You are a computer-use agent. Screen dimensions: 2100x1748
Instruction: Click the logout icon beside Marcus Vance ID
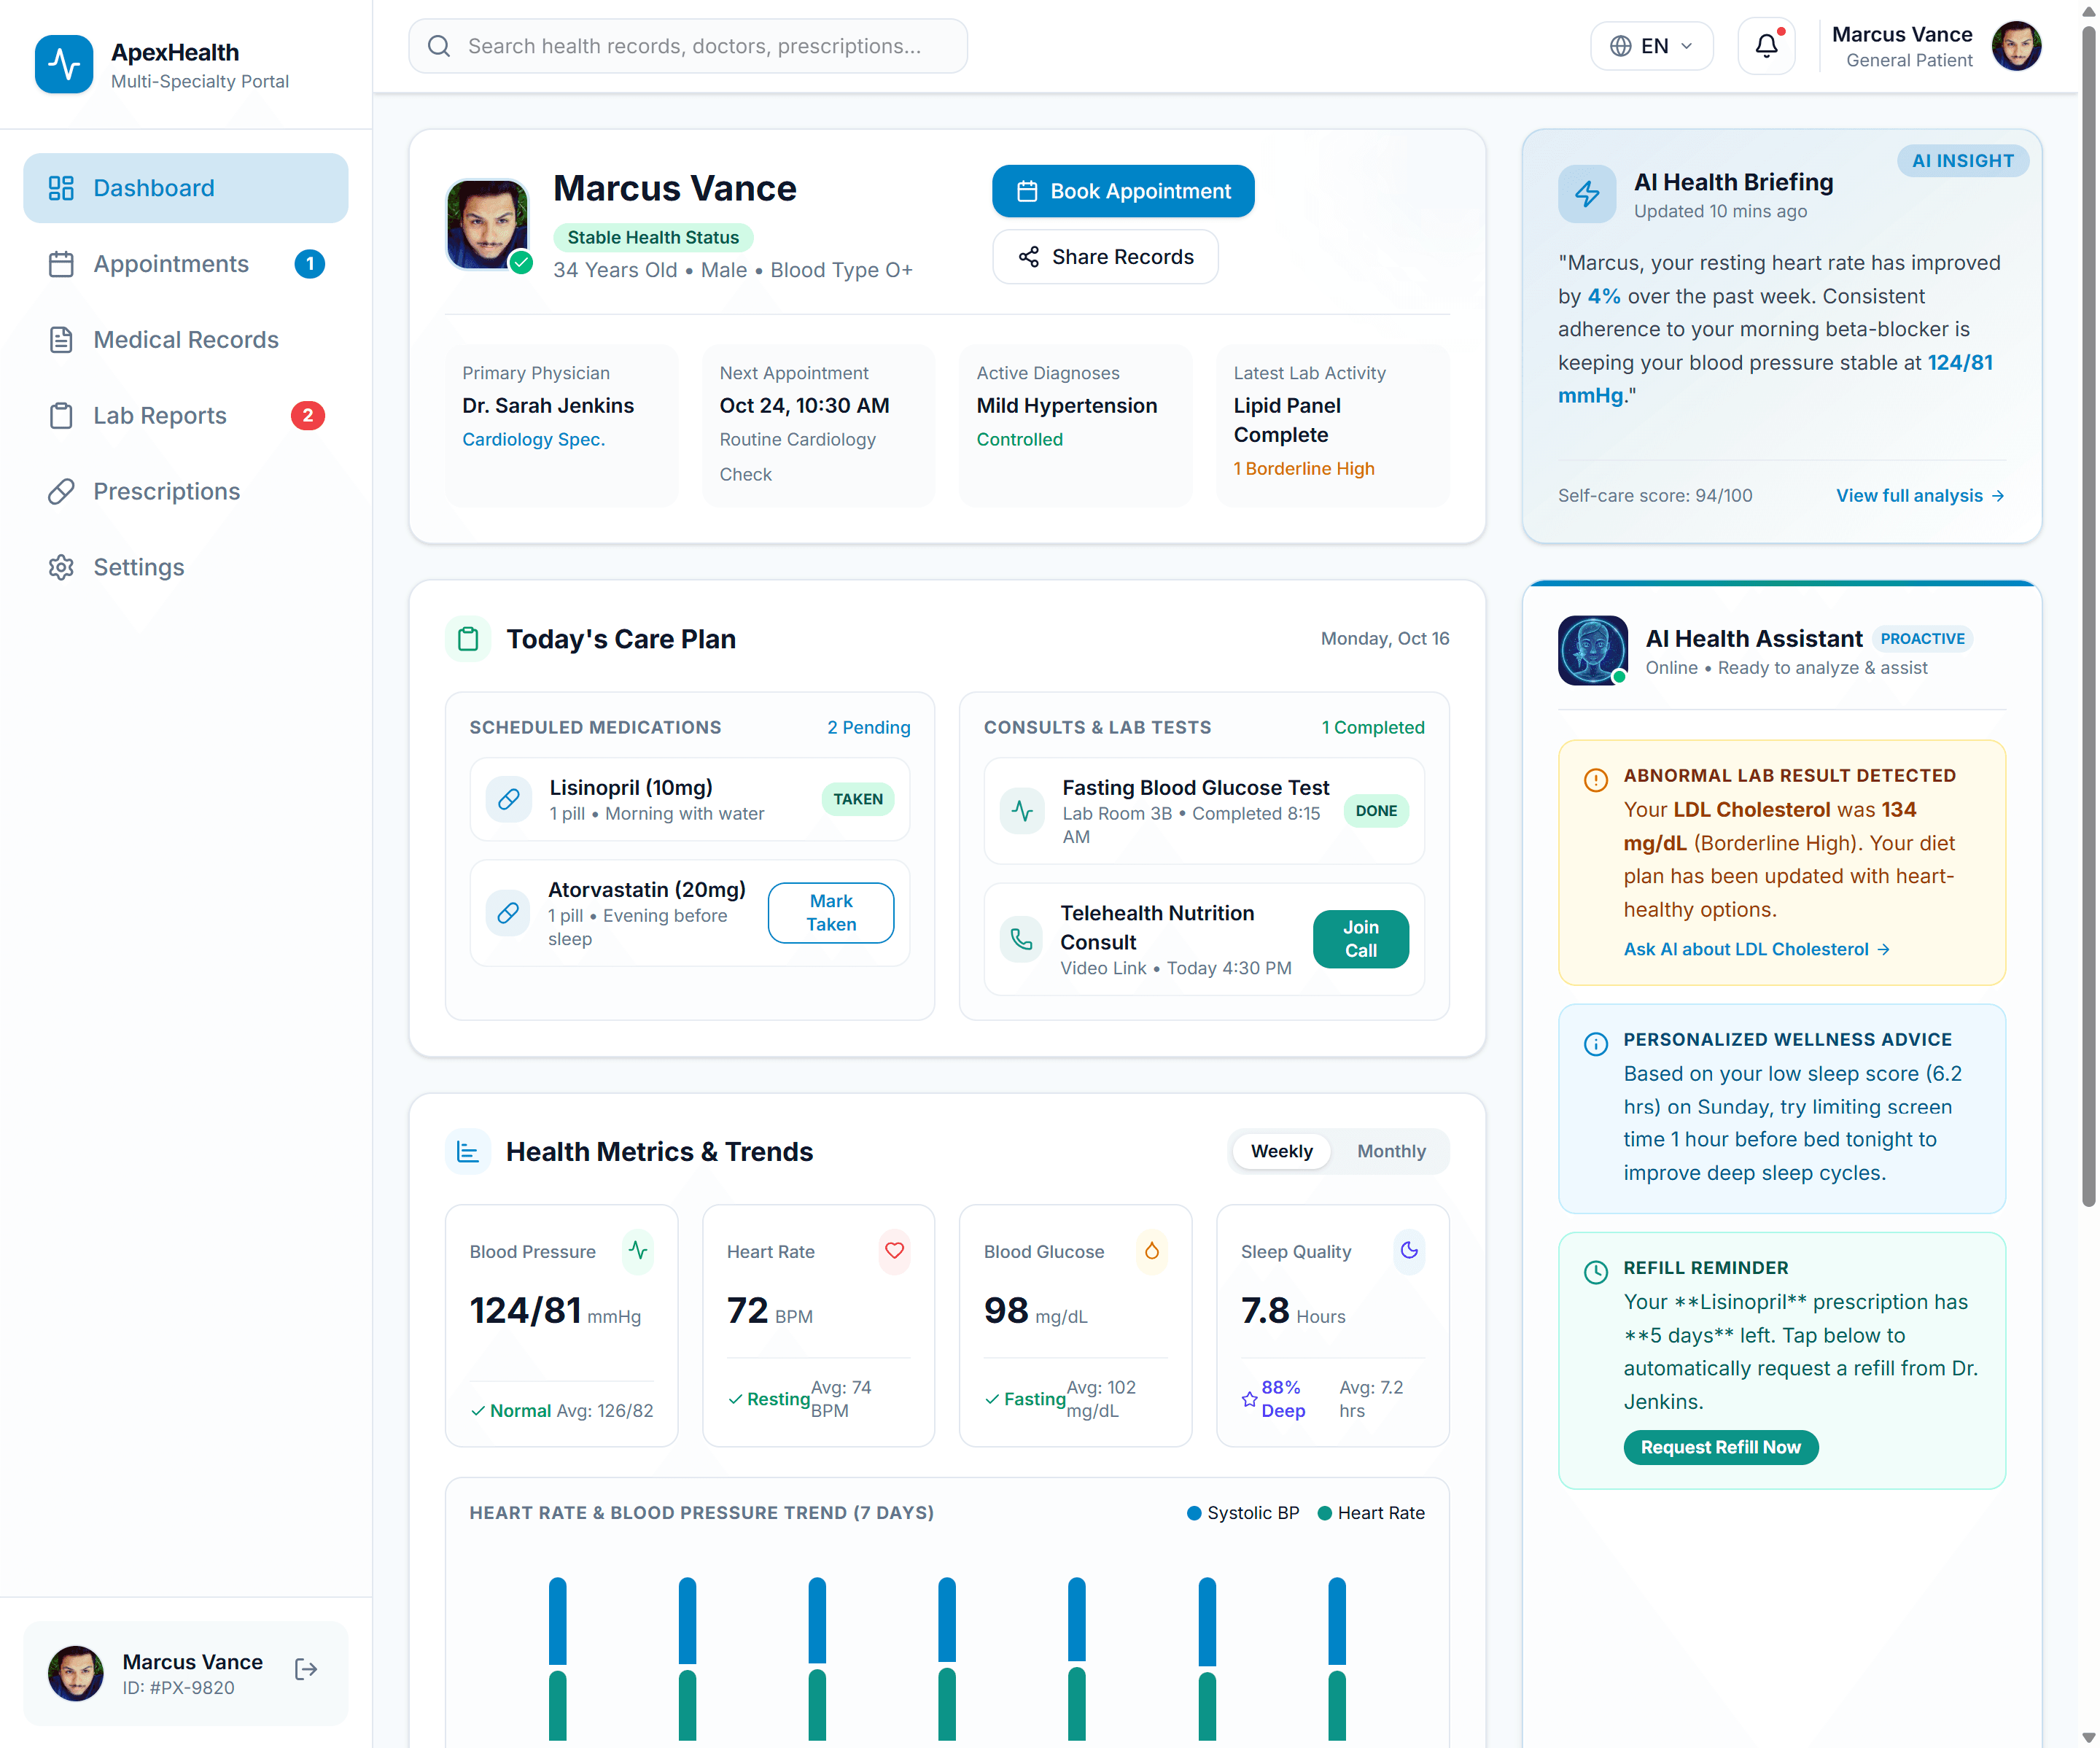(x=306, y=1669)
